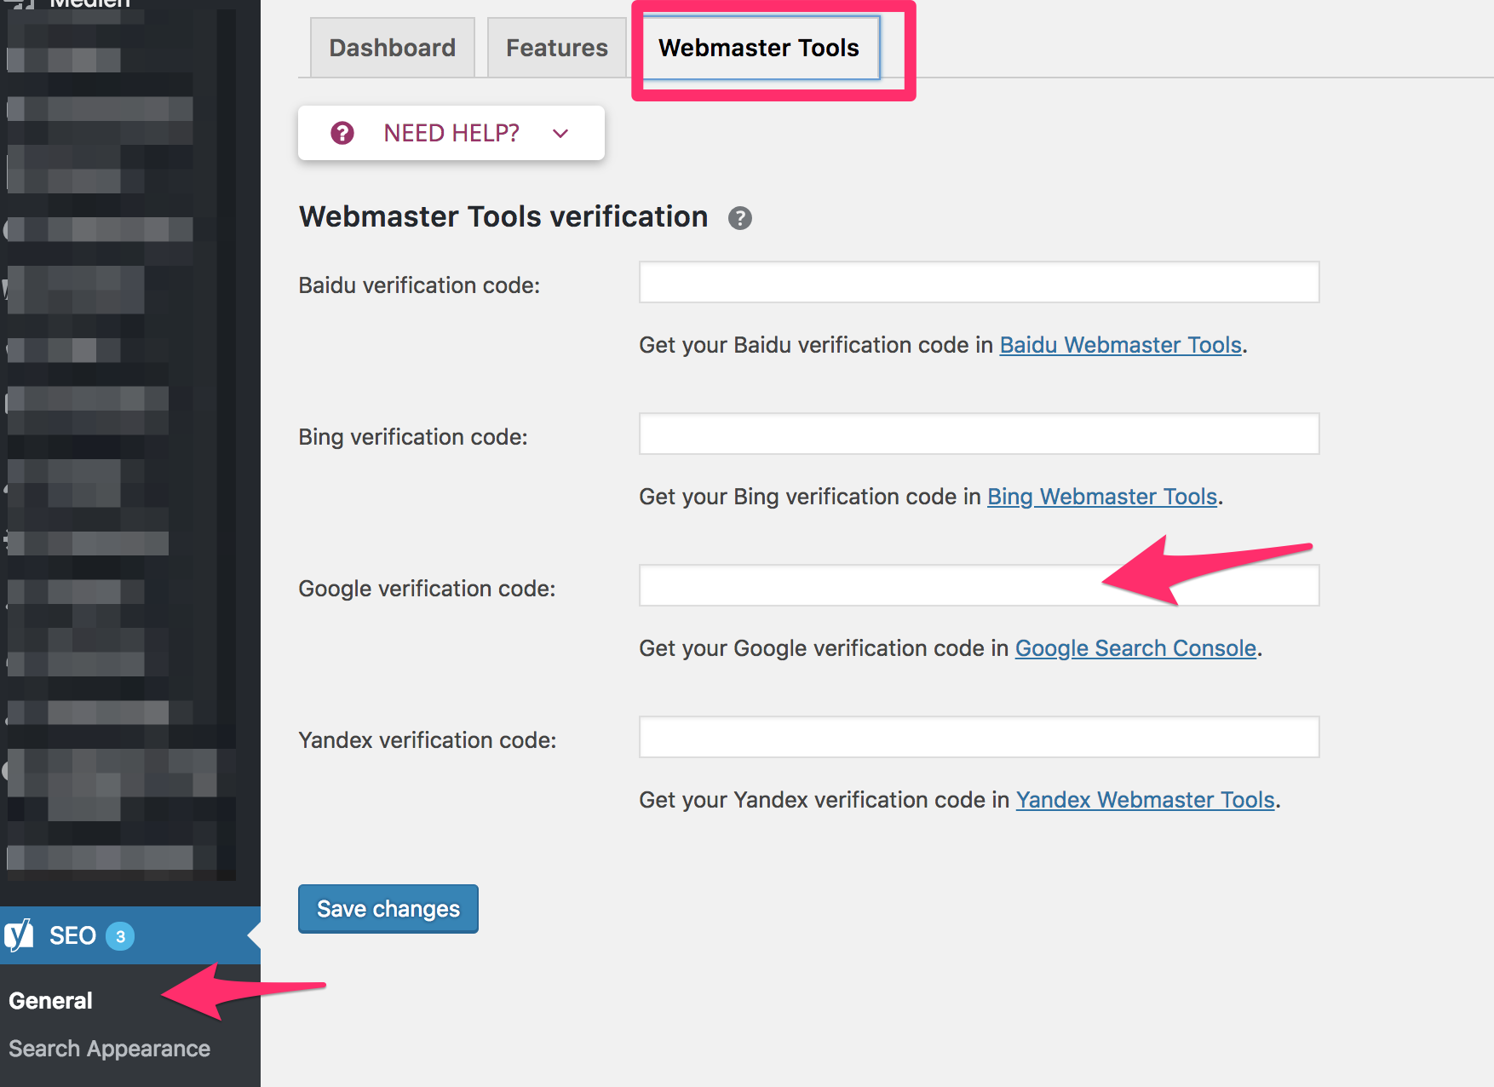Focus the Bing verification code field
This screenshot has width=1494, height=1087.
(980, 434)
